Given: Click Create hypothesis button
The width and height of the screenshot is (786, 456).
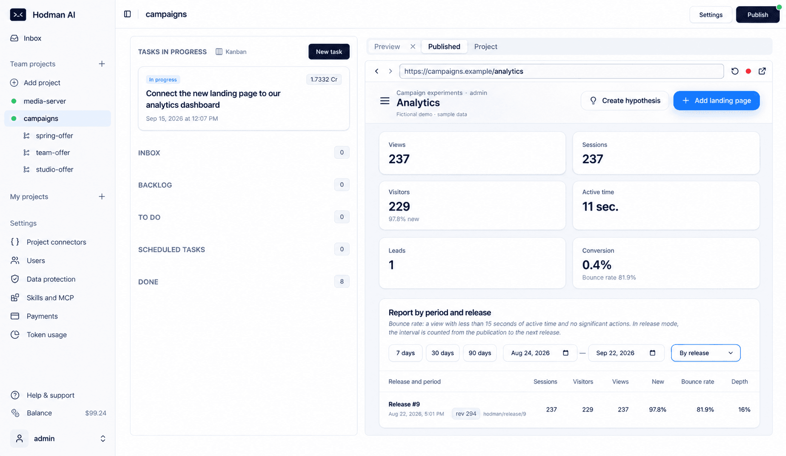Looking at the screenshot, I should pyautogui.click(x=625, y=101).
